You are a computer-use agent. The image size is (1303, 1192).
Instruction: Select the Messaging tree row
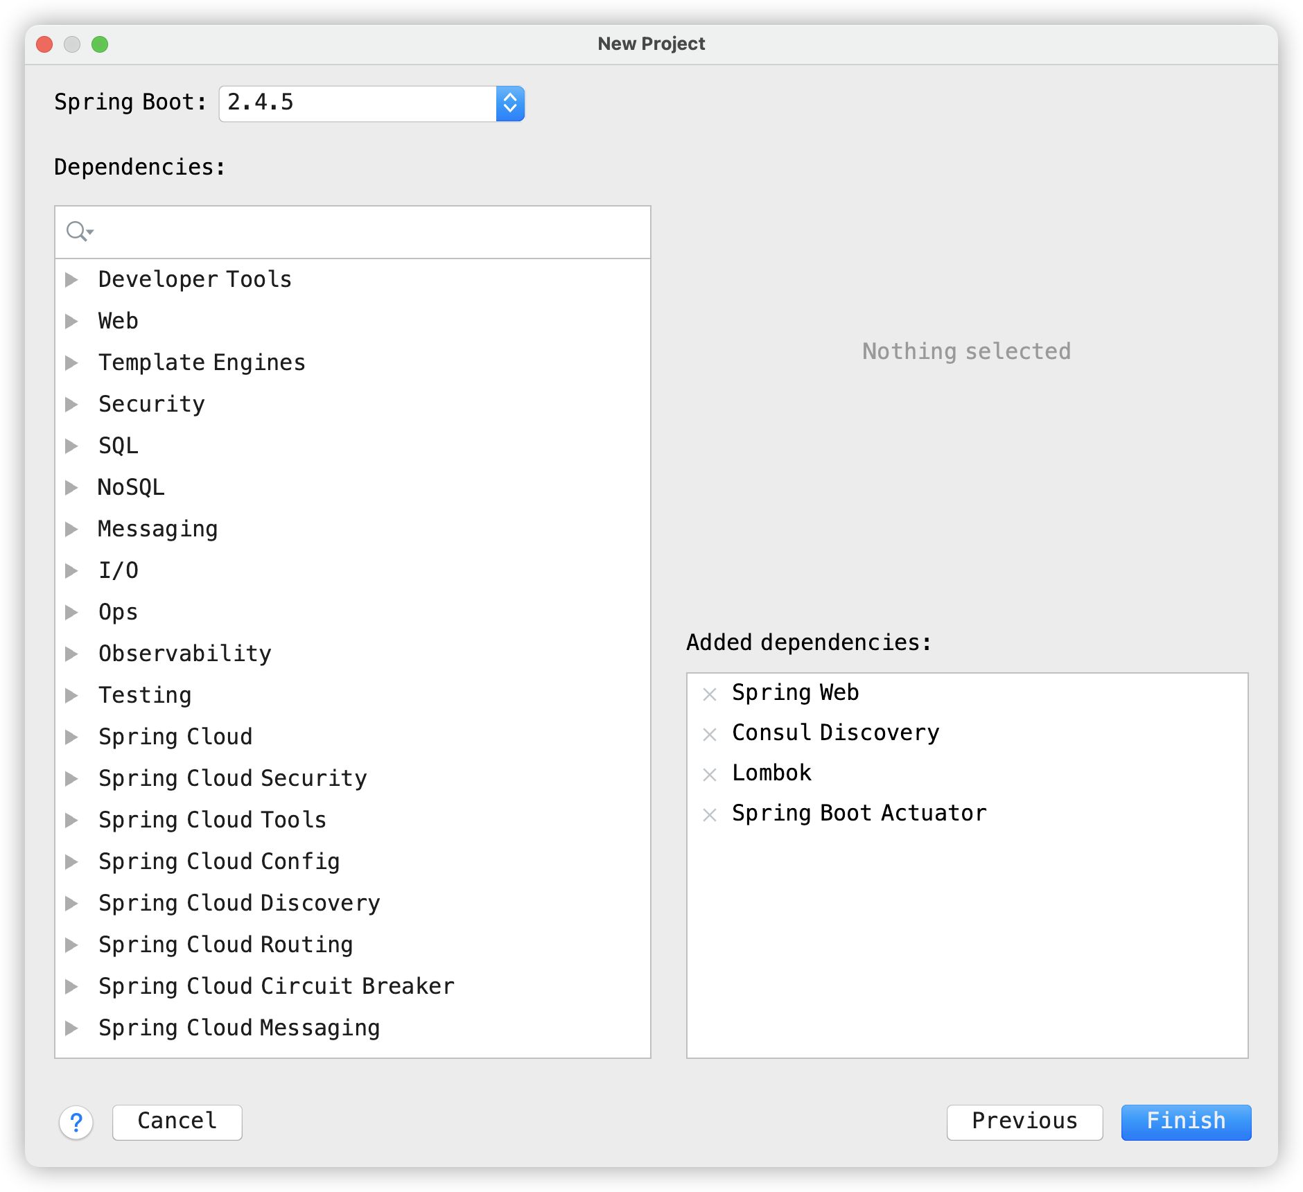(353, 529)
